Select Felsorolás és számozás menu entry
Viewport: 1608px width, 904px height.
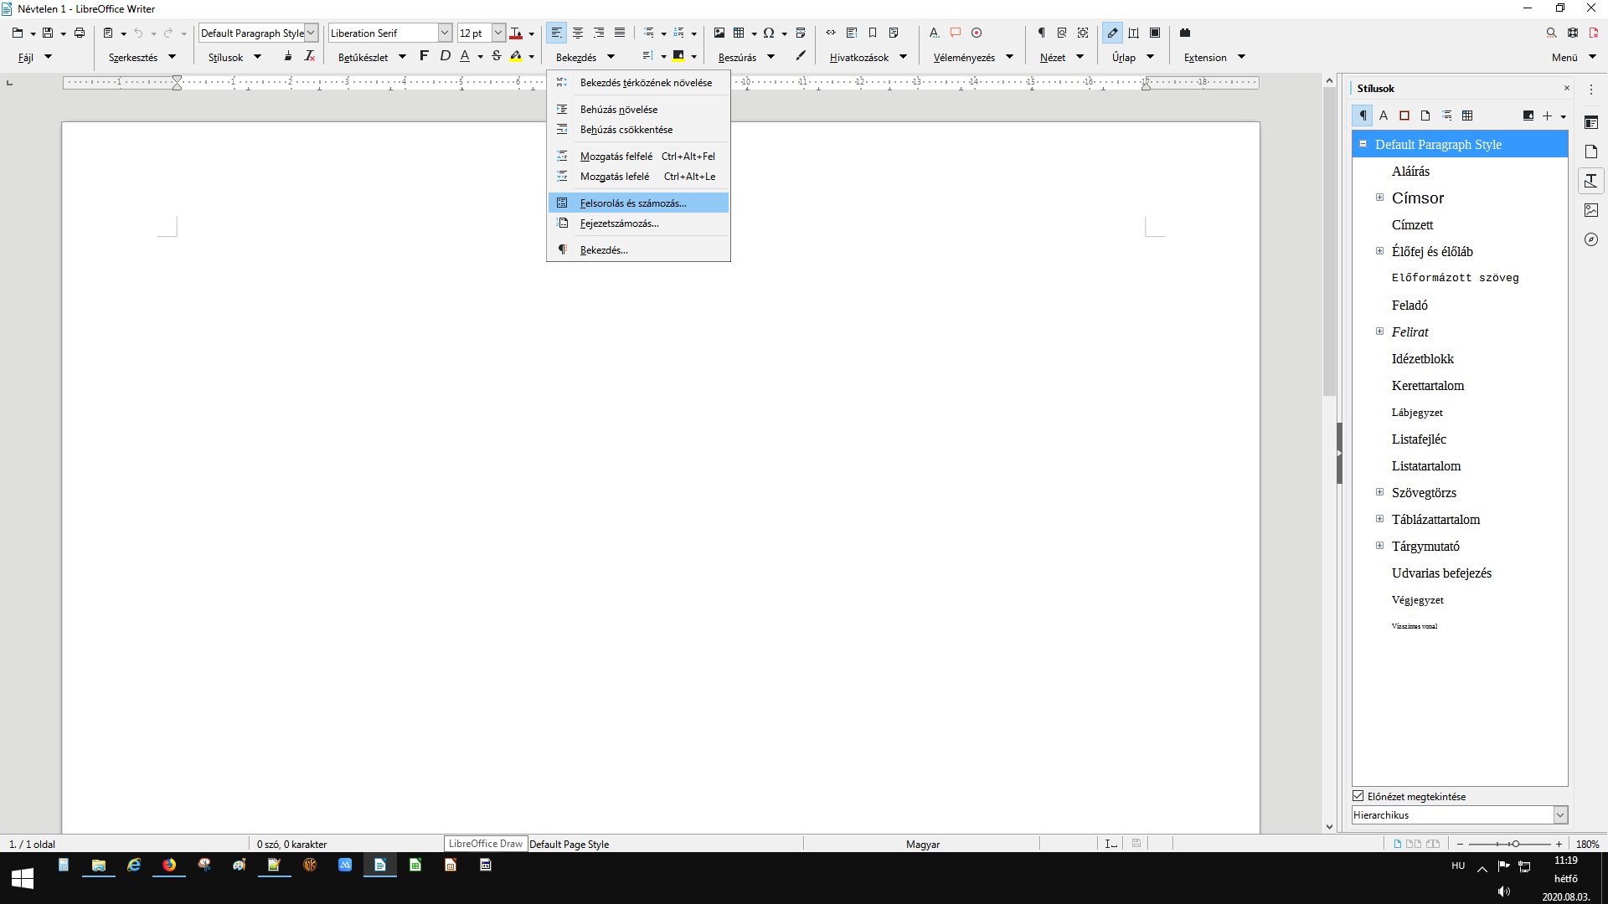[632, 203]
